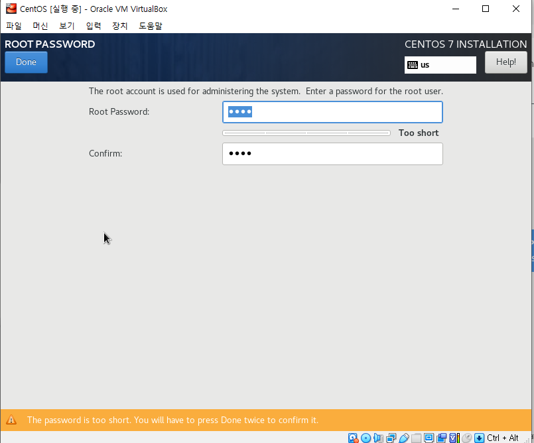534x443 pixels.
Task: Open the Help! button
Action: coord(505,62)
